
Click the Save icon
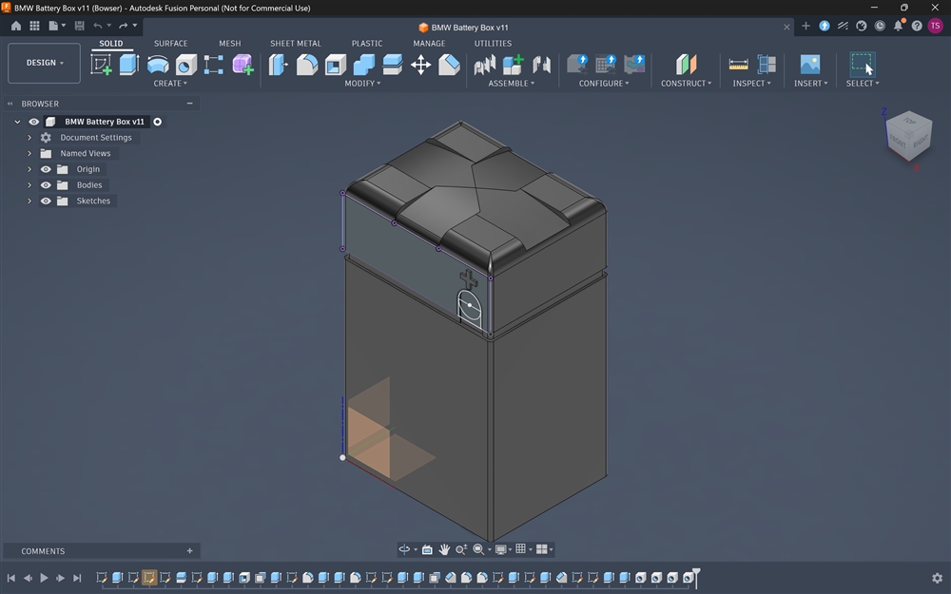pyautogui.click(x=80, y=26)
